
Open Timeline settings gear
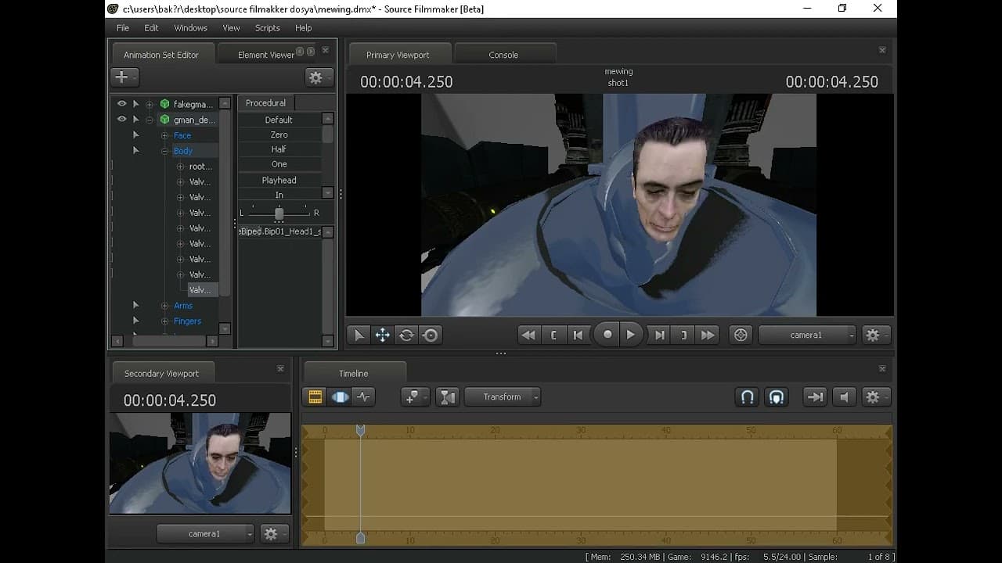[x=876, y=396]
